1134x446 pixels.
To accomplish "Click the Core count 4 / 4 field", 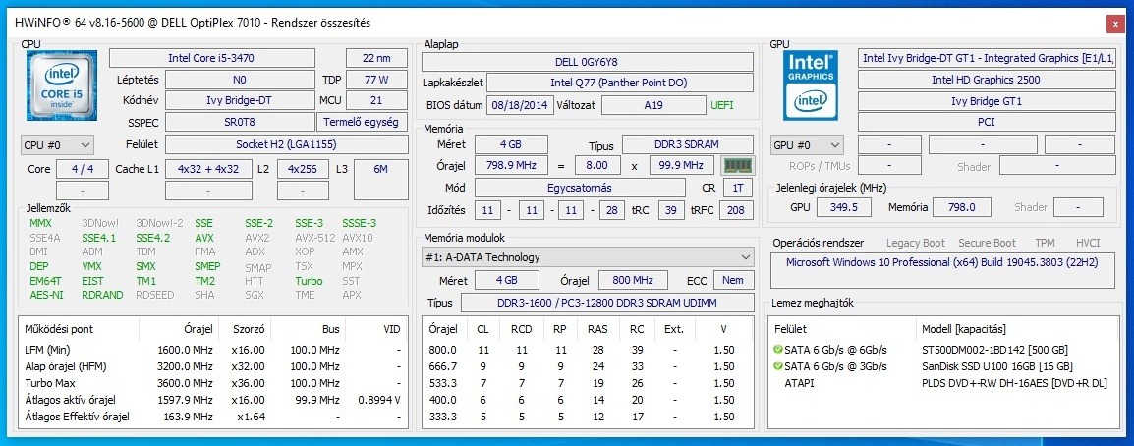I will [x=83, y=169].
